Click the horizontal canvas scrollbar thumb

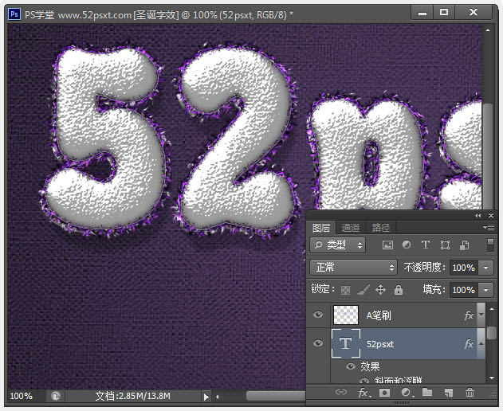[276, 396]
